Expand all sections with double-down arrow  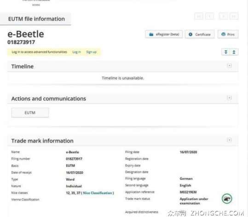(x=226, y=52)
